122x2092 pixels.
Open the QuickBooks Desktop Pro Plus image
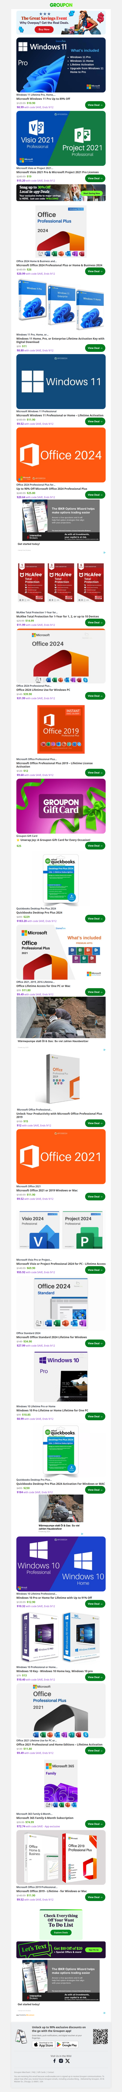(61, 879)
